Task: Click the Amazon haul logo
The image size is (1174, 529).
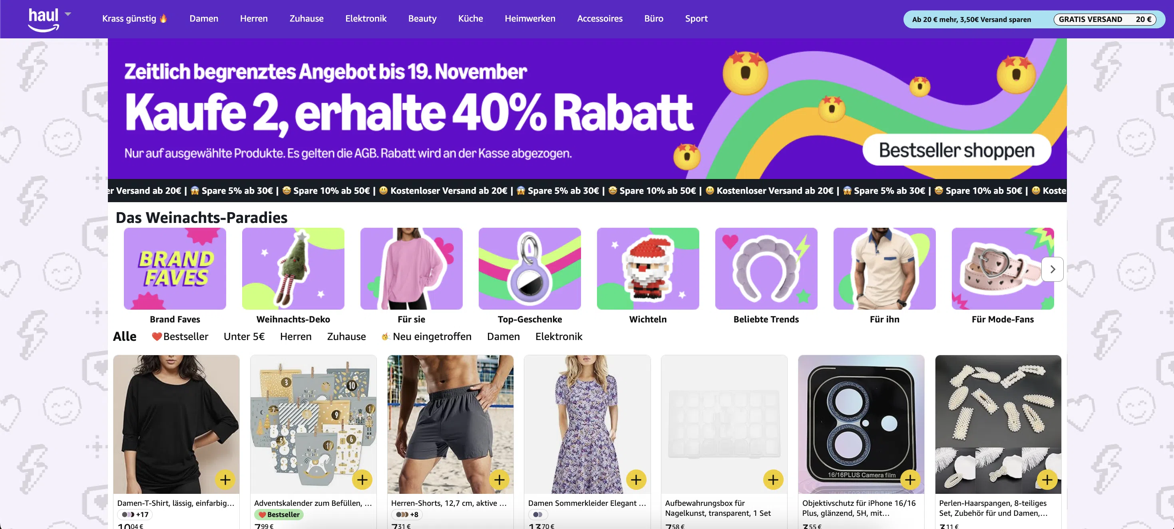Action: click(44, 20)
